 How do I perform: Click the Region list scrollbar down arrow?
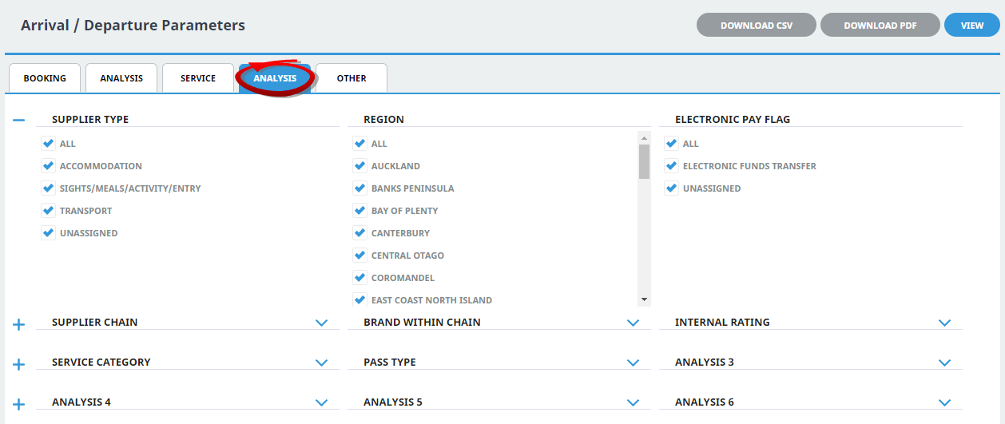click(x=644, y=299)
